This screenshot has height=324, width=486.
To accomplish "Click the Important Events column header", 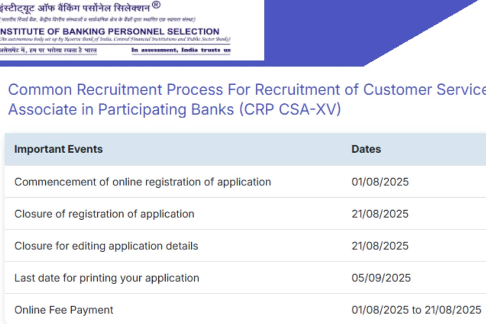I will (58, 149).
